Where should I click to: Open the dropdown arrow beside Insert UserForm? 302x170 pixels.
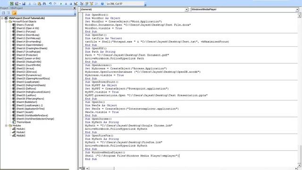(20, 4)
